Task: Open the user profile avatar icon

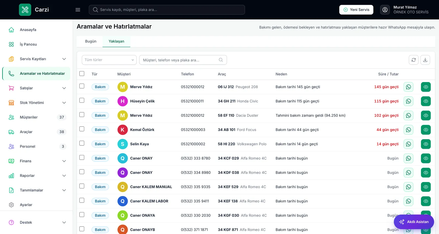Action: pos(385,10)
